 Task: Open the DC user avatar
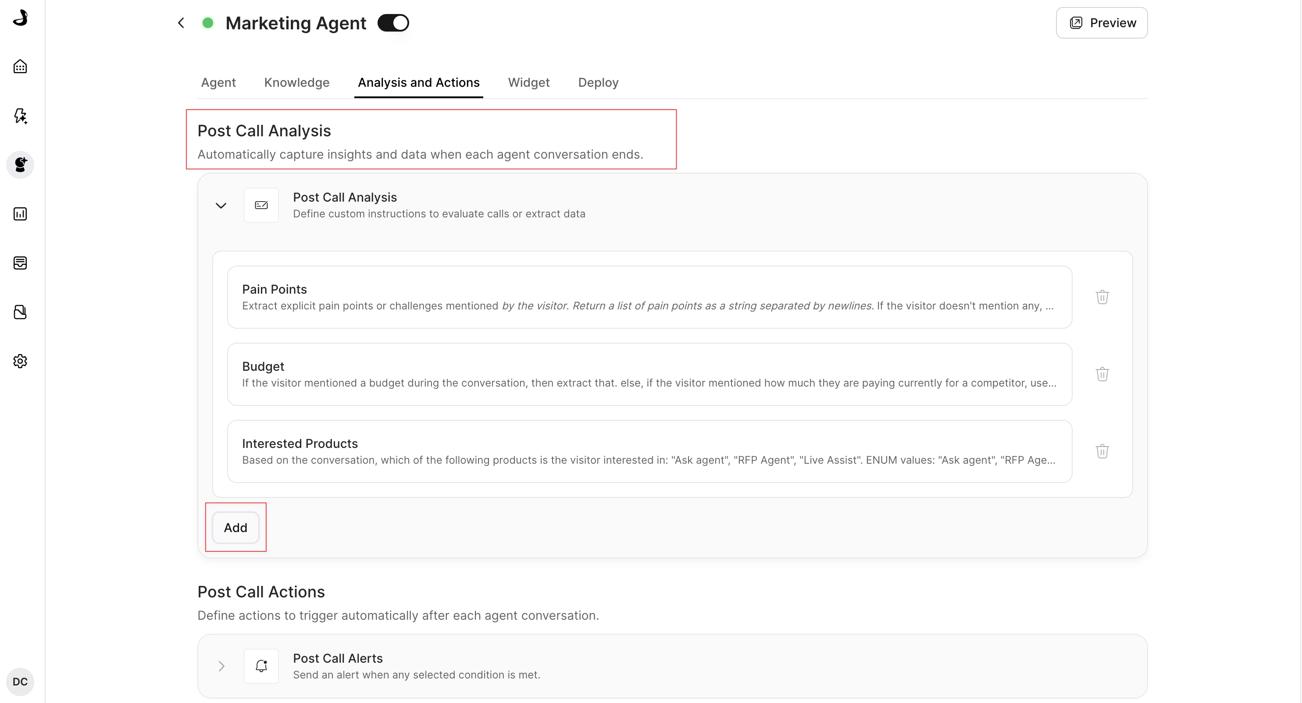pyautogui.click(x=20, y=682)
